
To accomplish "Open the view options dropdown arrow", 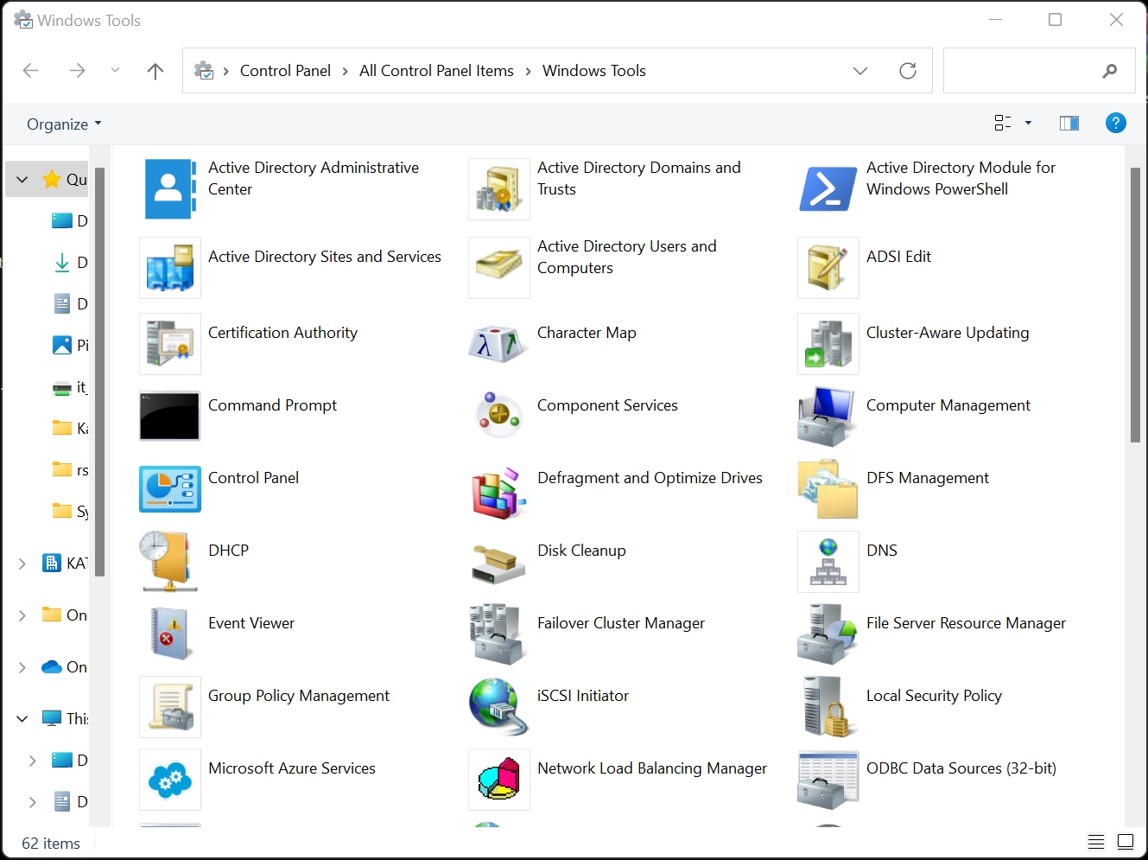I will pyautogui.click(x=1028, y=124).
